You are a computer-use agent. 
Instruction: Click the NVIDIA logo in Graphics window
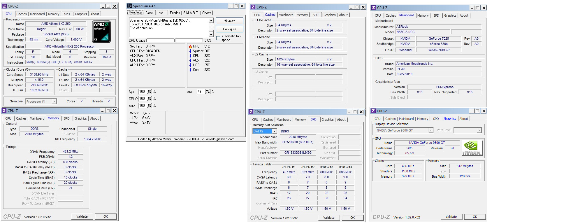[x=472, y=148]
